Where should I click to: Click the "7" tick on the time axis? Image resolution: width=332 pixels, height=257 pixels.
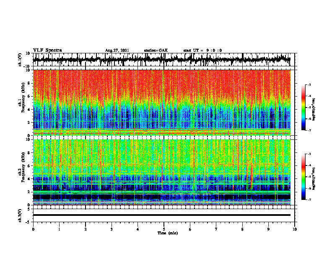click(x=216, y=229)
